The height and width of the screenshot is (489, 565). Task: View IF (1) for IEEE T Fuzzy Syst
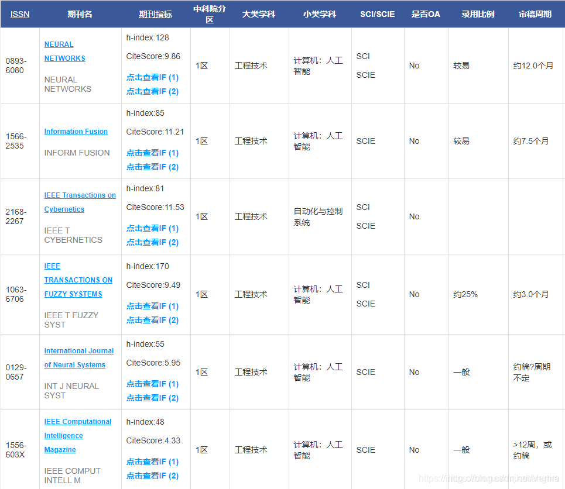tap(152, 306)
